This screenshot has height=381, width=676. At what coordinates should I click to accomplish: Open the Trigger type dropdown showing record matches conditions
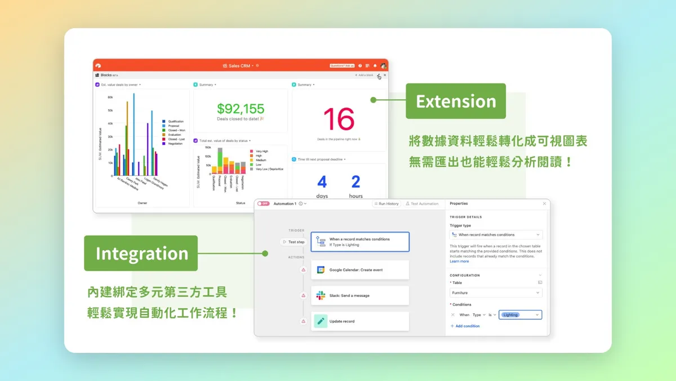point(496,234)
